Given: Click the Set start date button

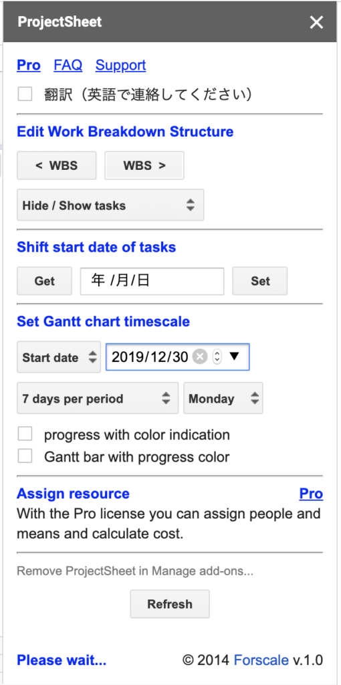Looking at the screenshot, I should 260,281.
